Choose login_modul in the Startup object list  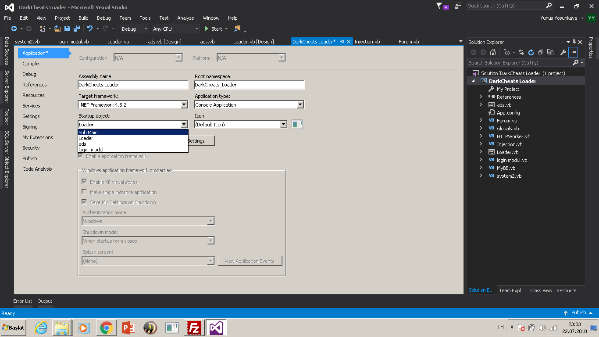(x=133, y=150)
